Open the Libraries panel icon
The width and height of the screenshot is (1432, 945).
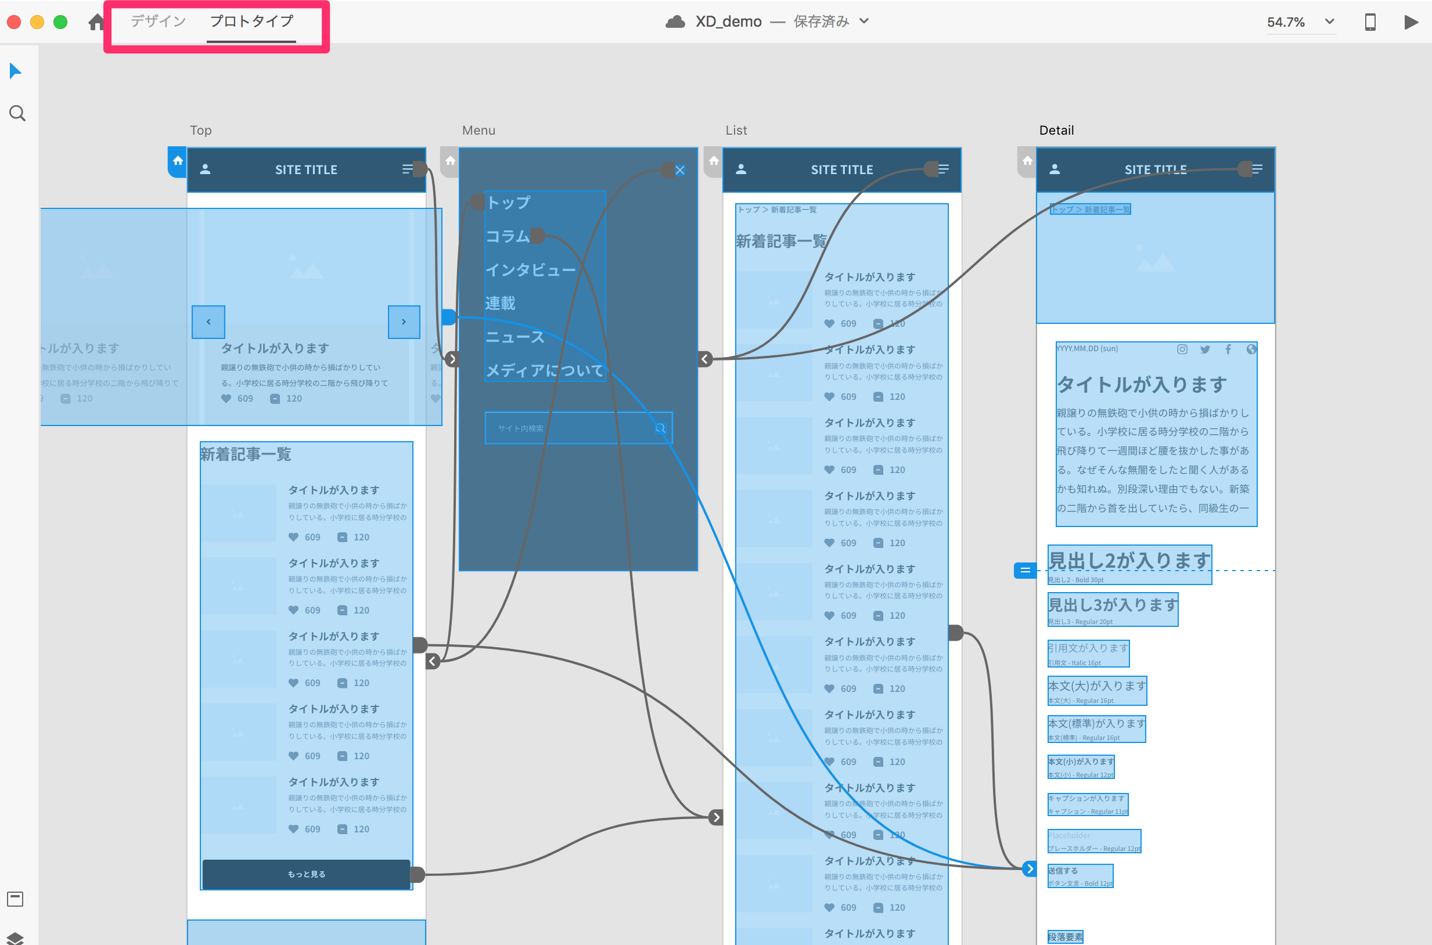15,899
